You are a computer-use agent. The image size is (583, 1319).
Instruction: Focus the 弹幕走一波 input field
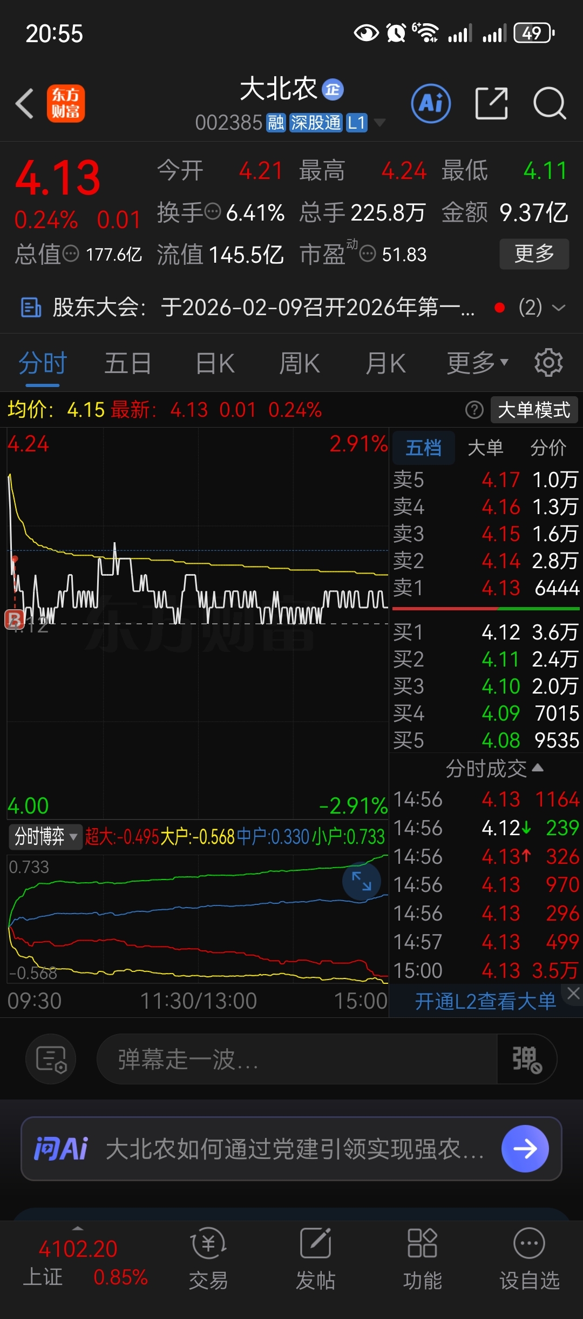(297, 1059)
